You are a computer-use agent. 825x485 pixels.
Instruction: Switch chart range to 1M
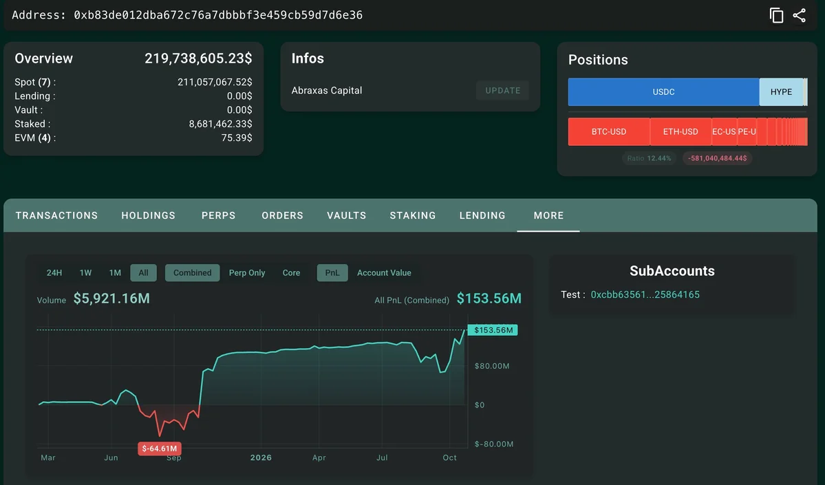[115, 272]
